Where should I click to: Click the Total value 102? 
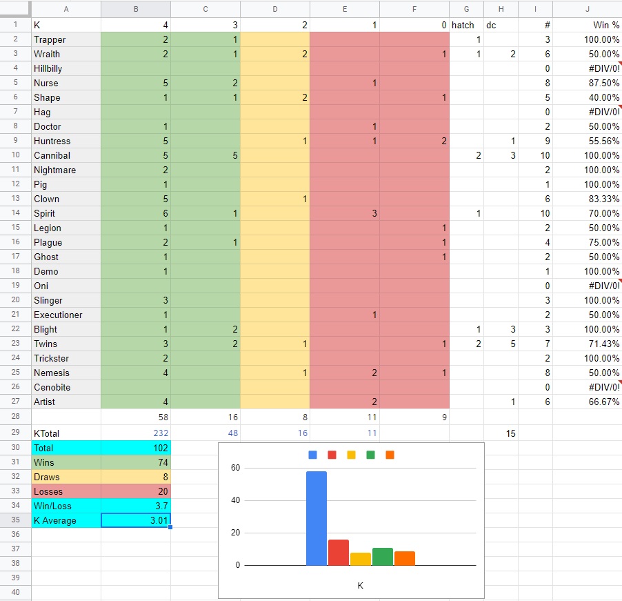coord(136,448)
